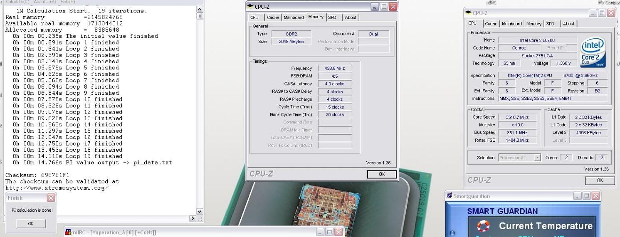Click the http://www.xtremesystems.org/ text
The height and width of the screenshot is (237, 620).
click(57, 188)
